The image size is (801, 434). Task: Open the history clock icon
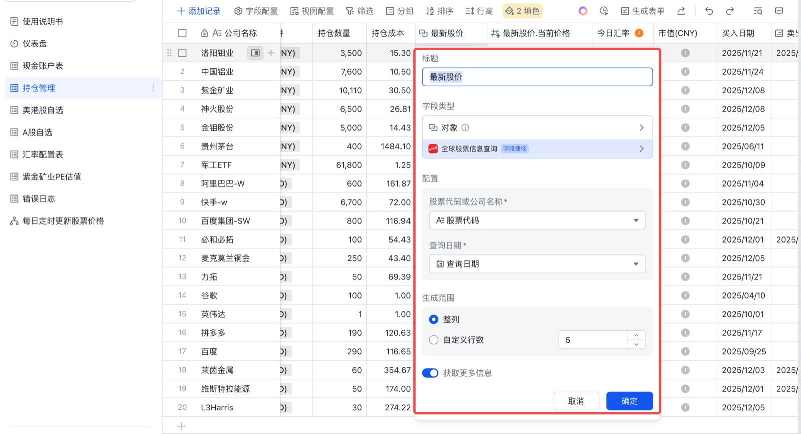(604, 11)
